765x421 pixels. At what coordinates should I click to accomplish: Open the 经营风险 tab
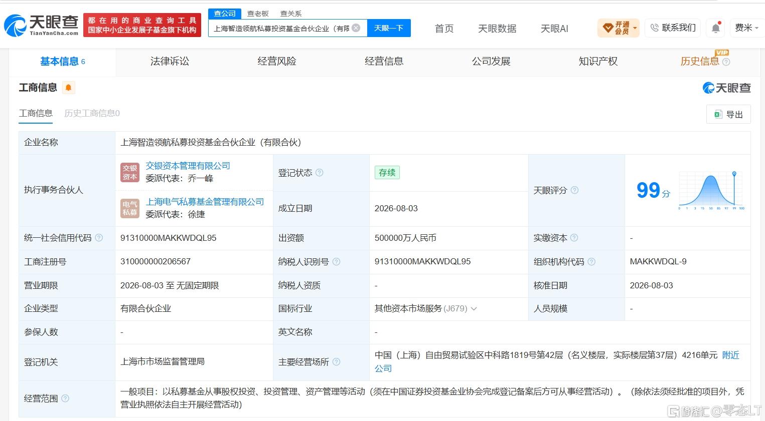(277, 62)
